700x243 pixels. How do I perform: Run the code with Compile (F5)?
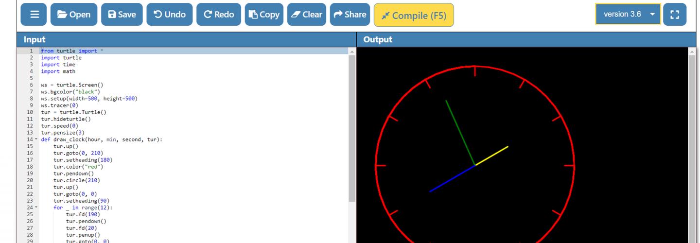[414, 15]
